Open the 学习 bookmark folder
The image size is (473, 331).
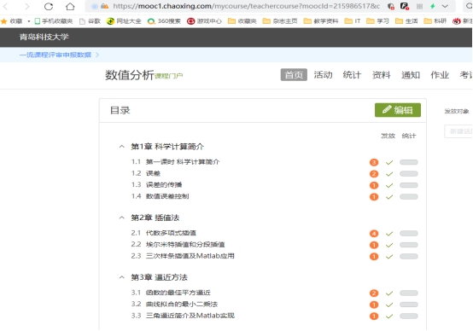[x=377, y=21]
